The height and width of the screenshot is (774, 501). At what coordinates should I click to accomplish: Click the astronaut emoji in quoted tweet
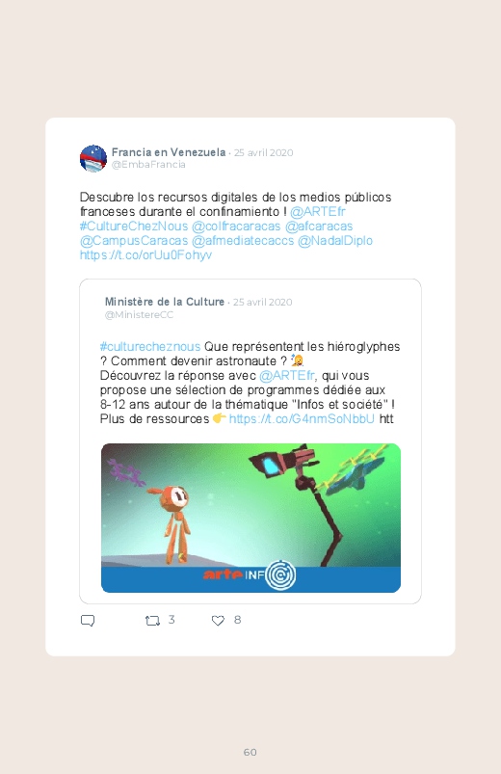coord(297,360)
